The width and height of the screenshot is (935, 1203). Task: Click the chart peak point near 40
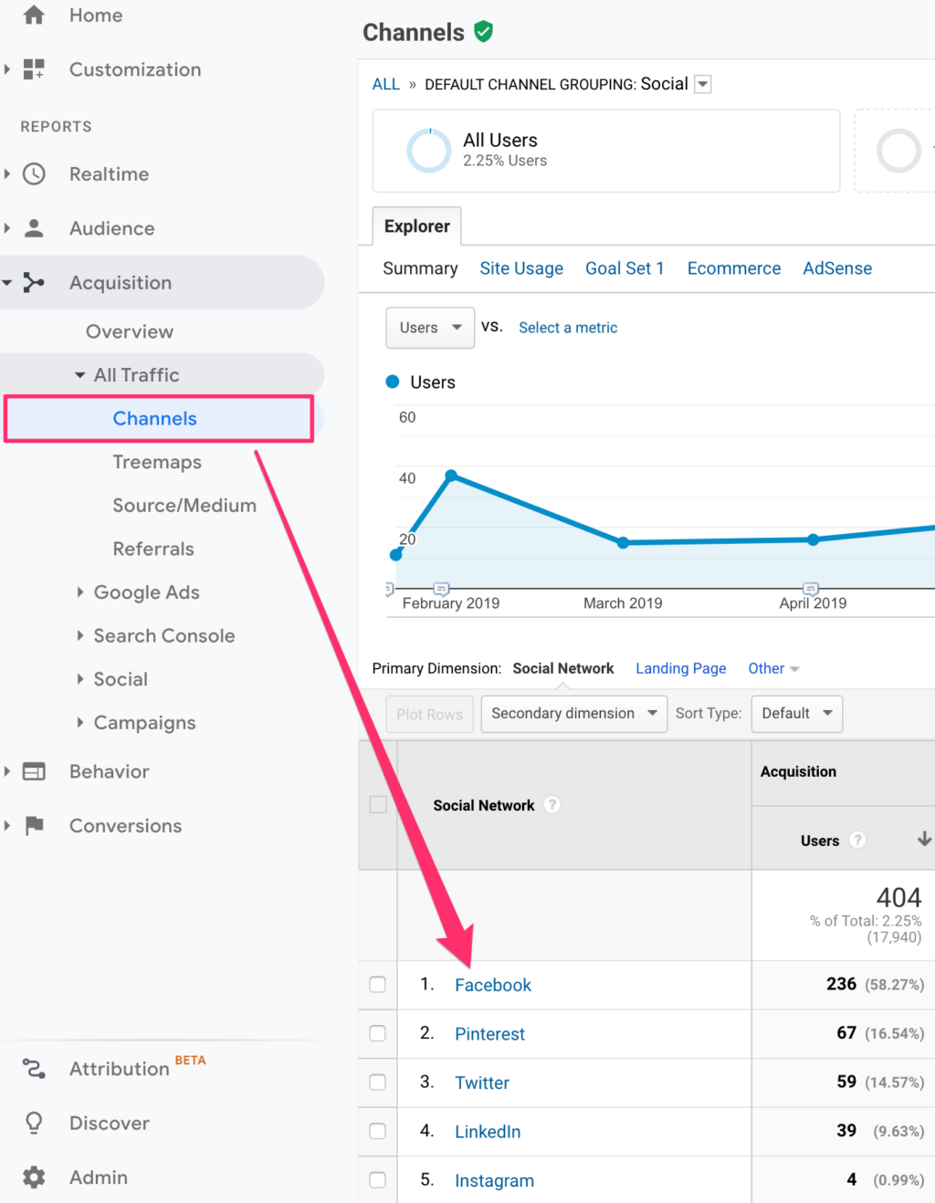click(451, 476)
